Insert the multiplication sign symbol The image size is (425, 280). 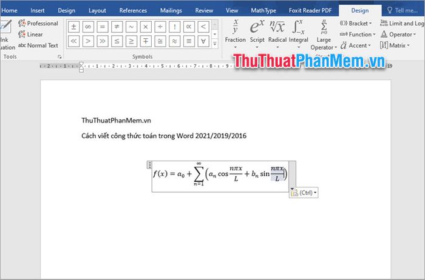(x=146, y=27)
